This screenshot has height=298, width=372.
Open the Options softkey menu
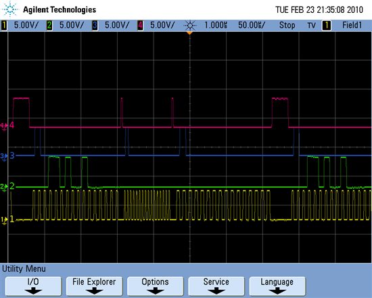point(155,286)
